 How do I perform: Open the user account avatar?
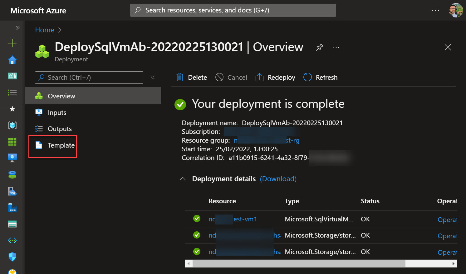pos(456,10)
